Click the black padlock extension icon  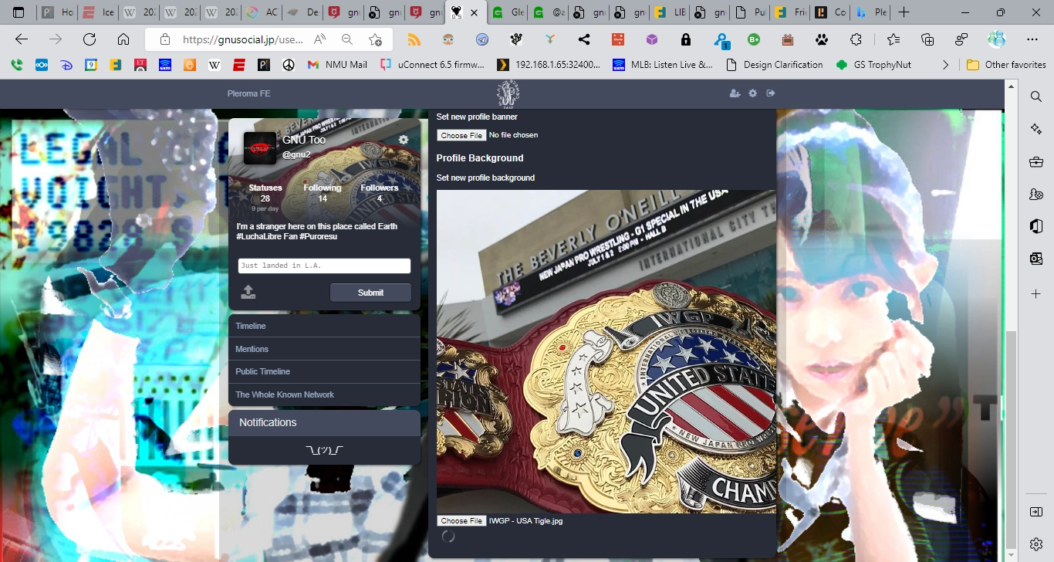686,39
